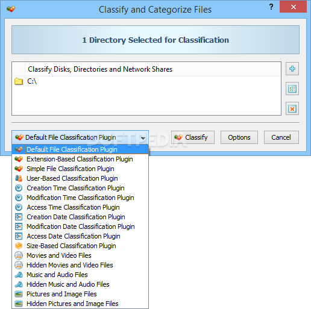The width and height of the screenshot is (311, 309).
Task: Close the Classify and Categorize Files dialog
Action: 294,7
